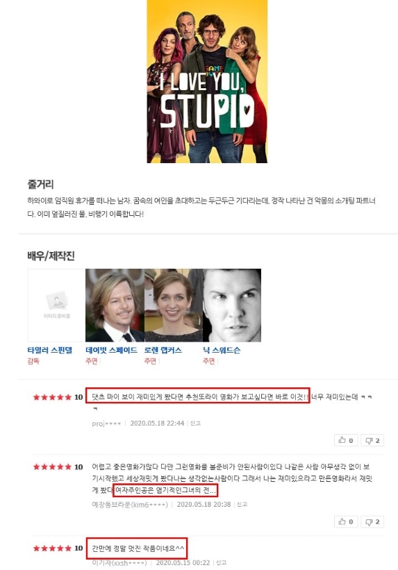398x570 pixels.
Task: Open actor link 데이빗 스페이드
Action: [x=111, y=351]
